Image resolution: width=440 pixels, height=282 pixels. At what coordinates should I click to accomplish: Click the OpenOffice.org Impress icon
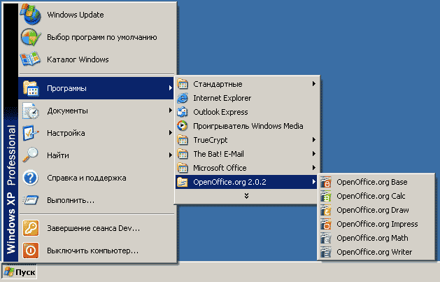click(326, 224)
